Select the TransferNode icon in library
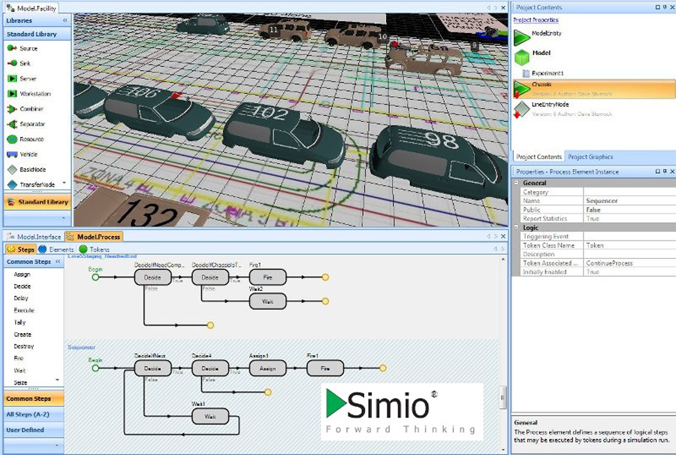This screenshot has height=455, width=676. pyautogui.click(x=12, y=184)
